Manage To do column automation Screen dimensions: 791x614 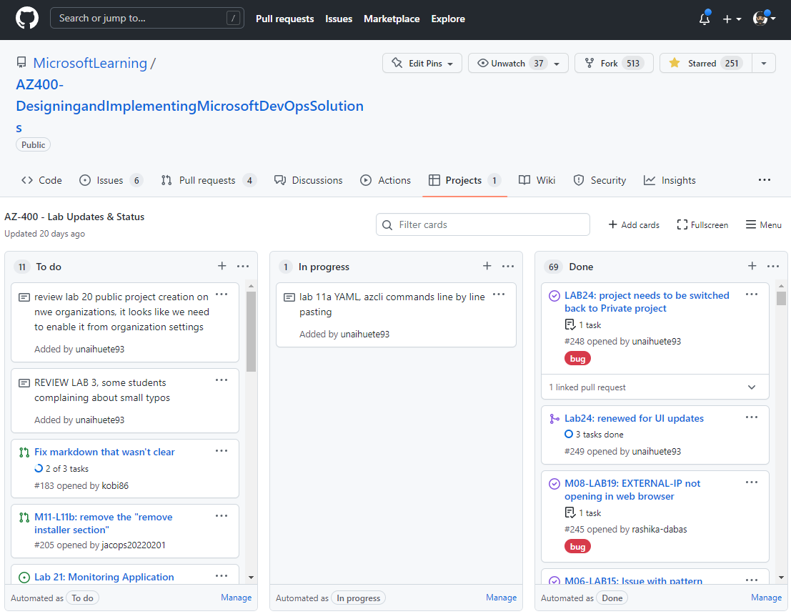coord(236,598)
